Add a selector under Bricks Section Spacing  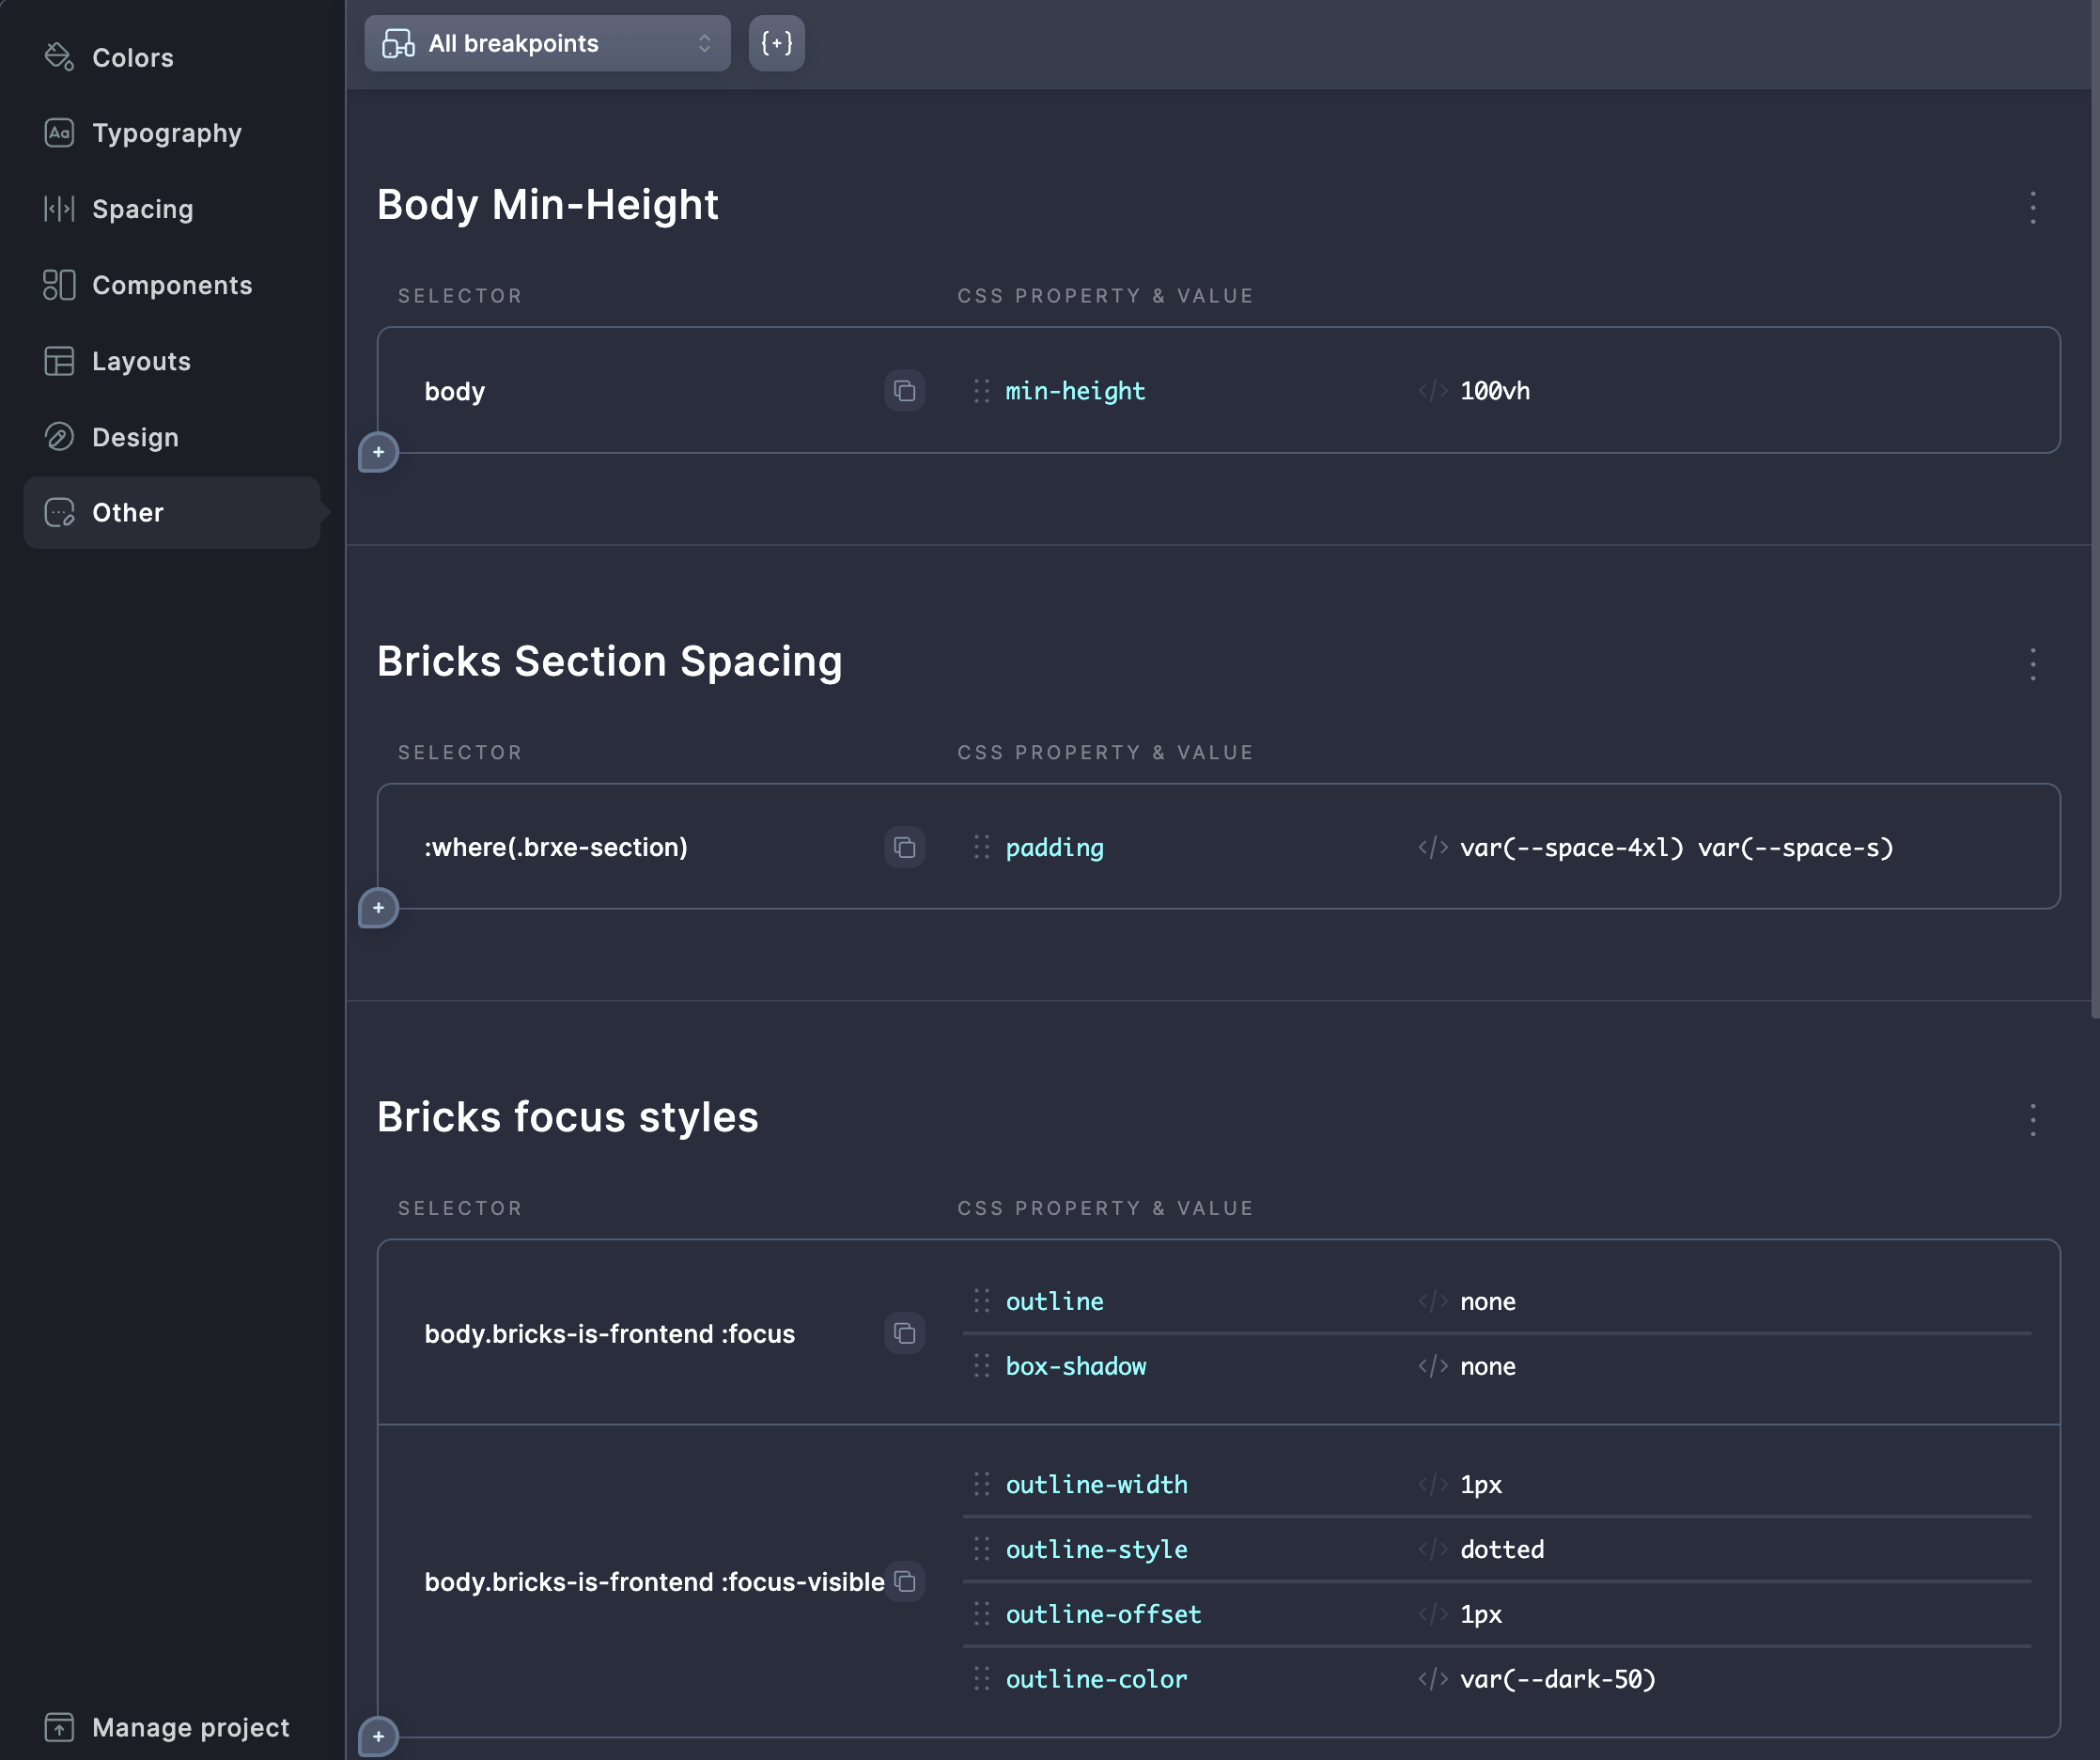[x=378, y=908]
